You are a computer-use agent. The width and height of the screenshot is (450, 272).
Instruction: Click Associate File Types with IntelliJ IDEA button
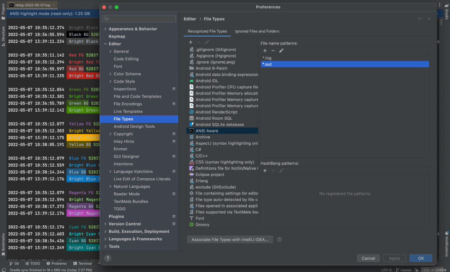pyautogui.click(x=230, y=239)
